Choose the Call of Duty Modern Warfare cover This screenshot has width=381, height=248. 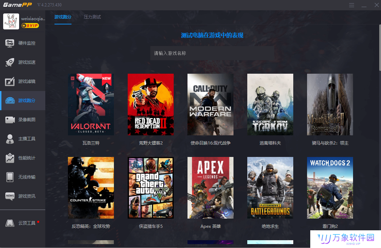pos(210,105)
